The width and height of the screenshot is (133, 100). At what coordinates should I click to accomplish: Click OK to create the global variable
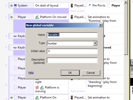[70, 73]
